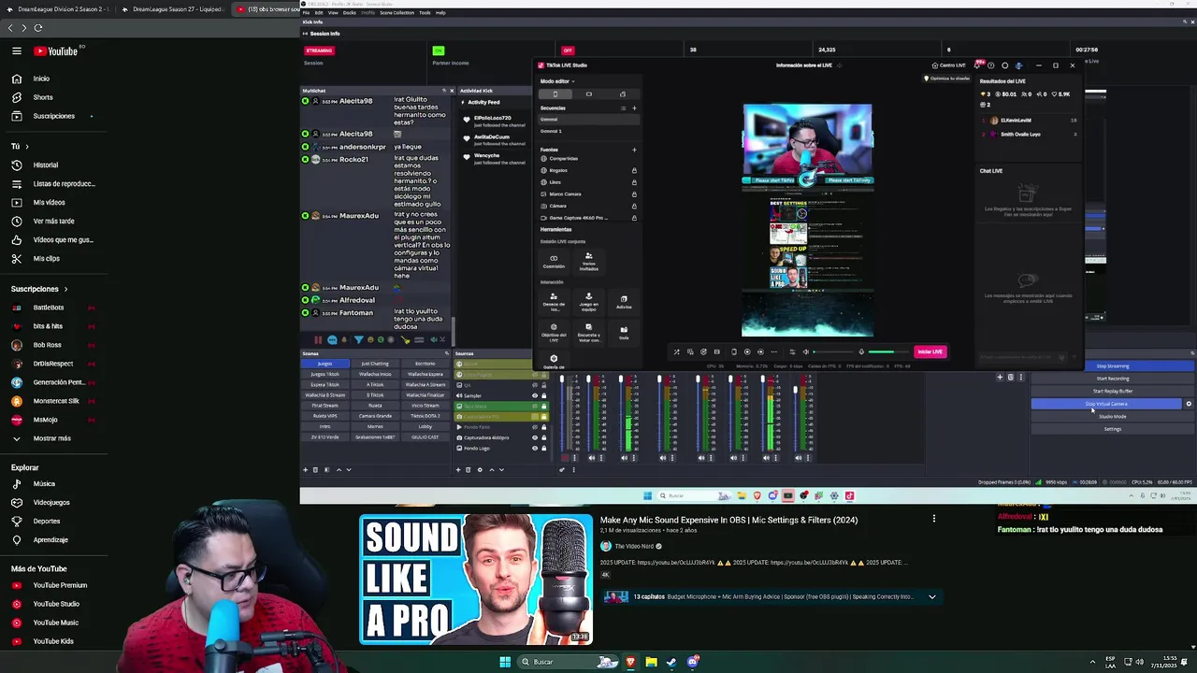The height and width of the screenshot is (673, 1197).
Task: Remove scene using the Scenes trash icon
Action: pyautogui.click(x=315, y=469)
